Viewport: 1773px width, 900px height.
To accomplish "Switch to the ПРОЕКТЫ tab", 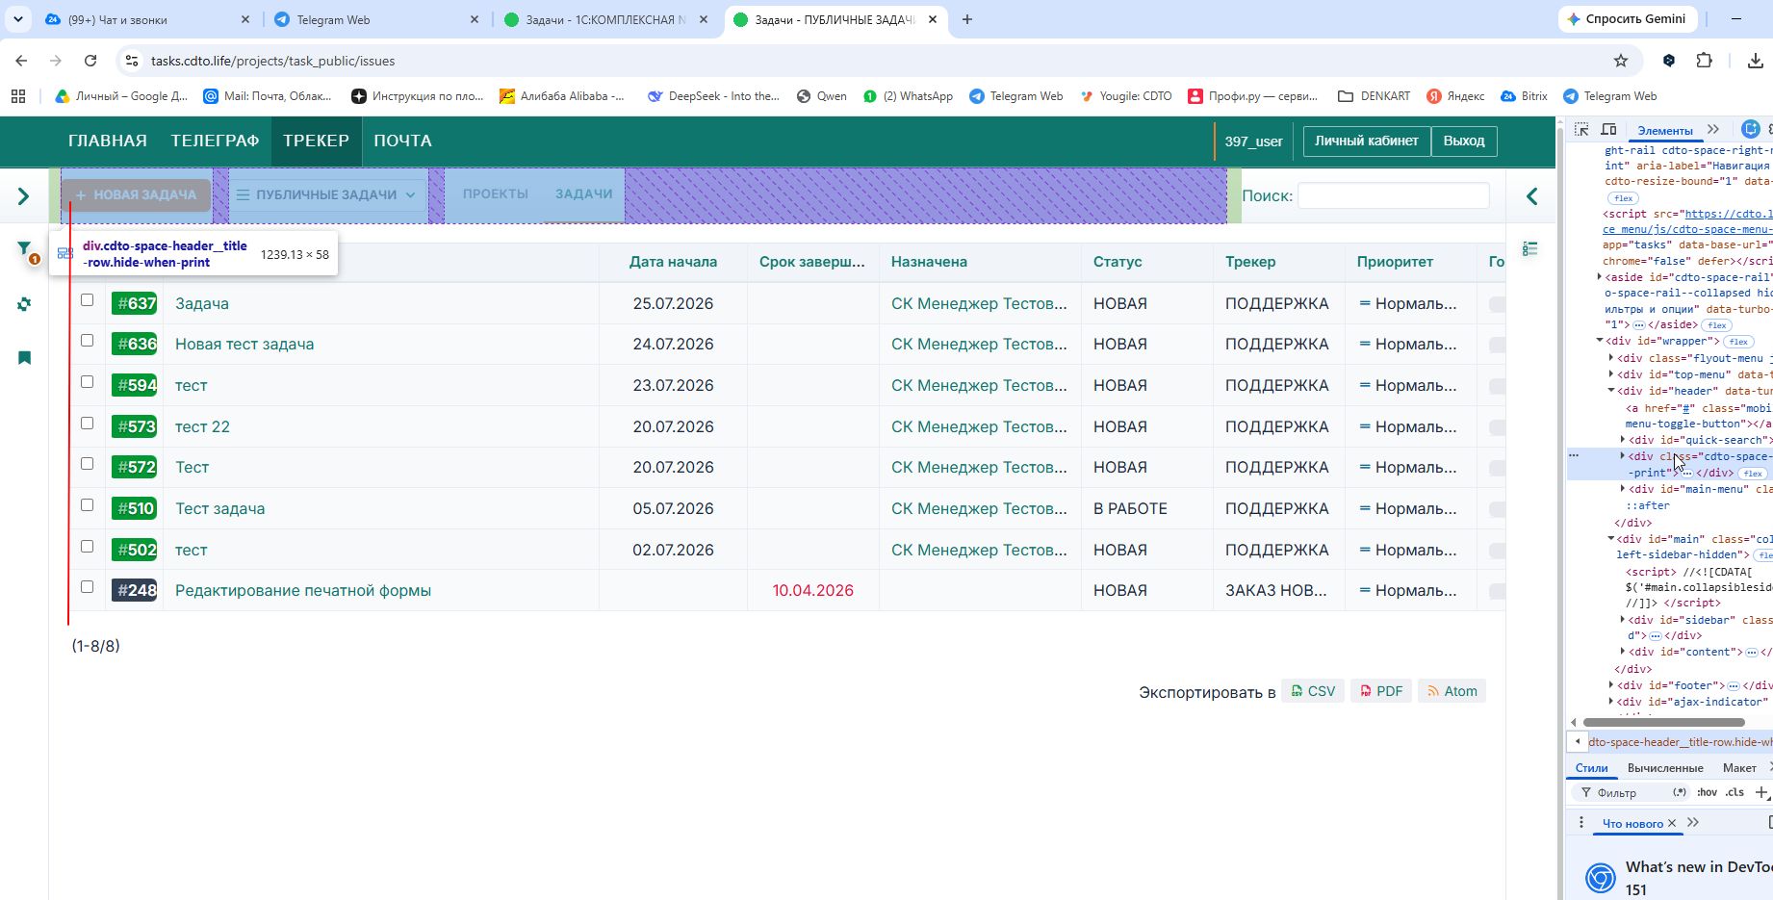I will pyautogui.click(x=496, y=193).
